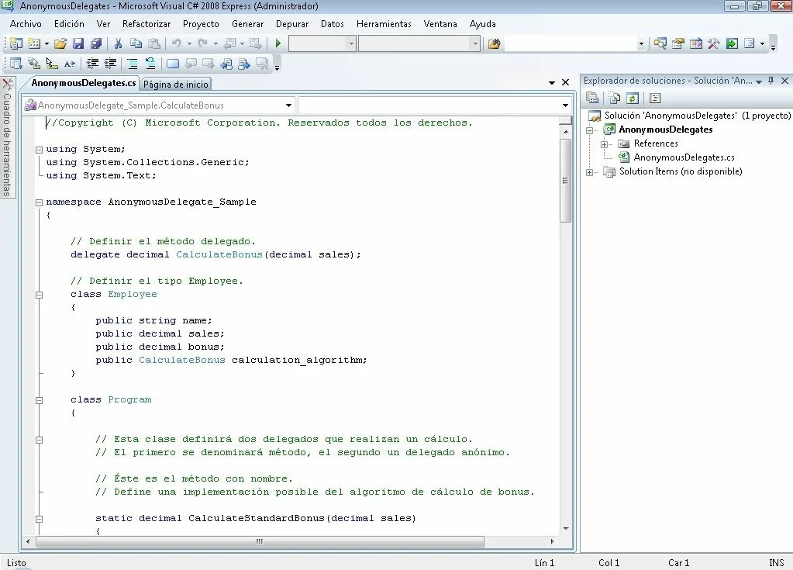Collapse the class Employee outlining block

[x=39, y=295]
